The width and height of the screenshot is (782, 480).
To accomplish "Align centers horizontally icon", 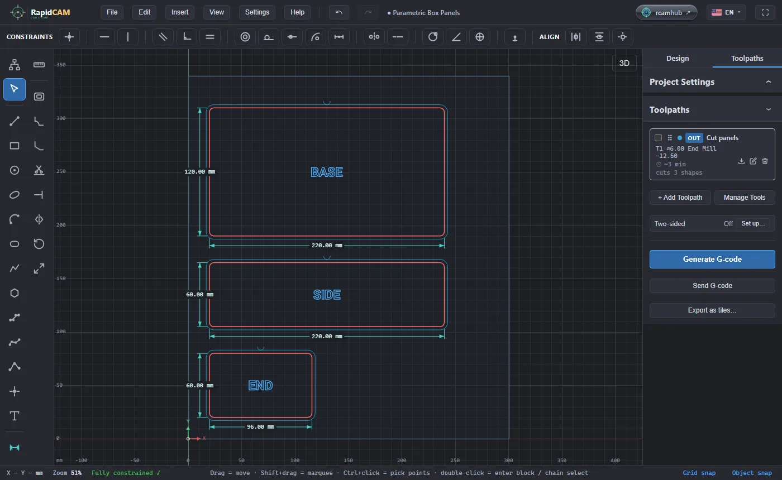I will pyautogui.click(x=576, y=37).
